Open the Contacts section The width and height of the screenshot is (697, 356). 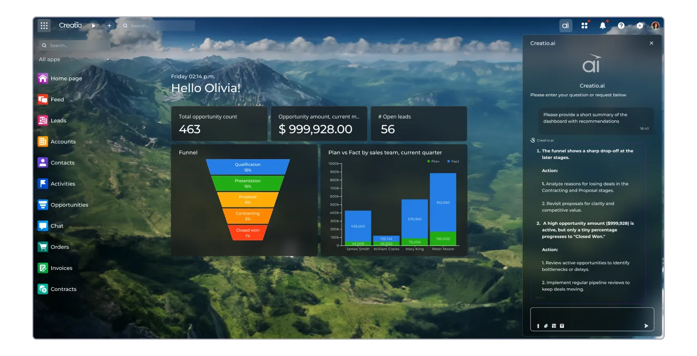[x=56, y=162]
